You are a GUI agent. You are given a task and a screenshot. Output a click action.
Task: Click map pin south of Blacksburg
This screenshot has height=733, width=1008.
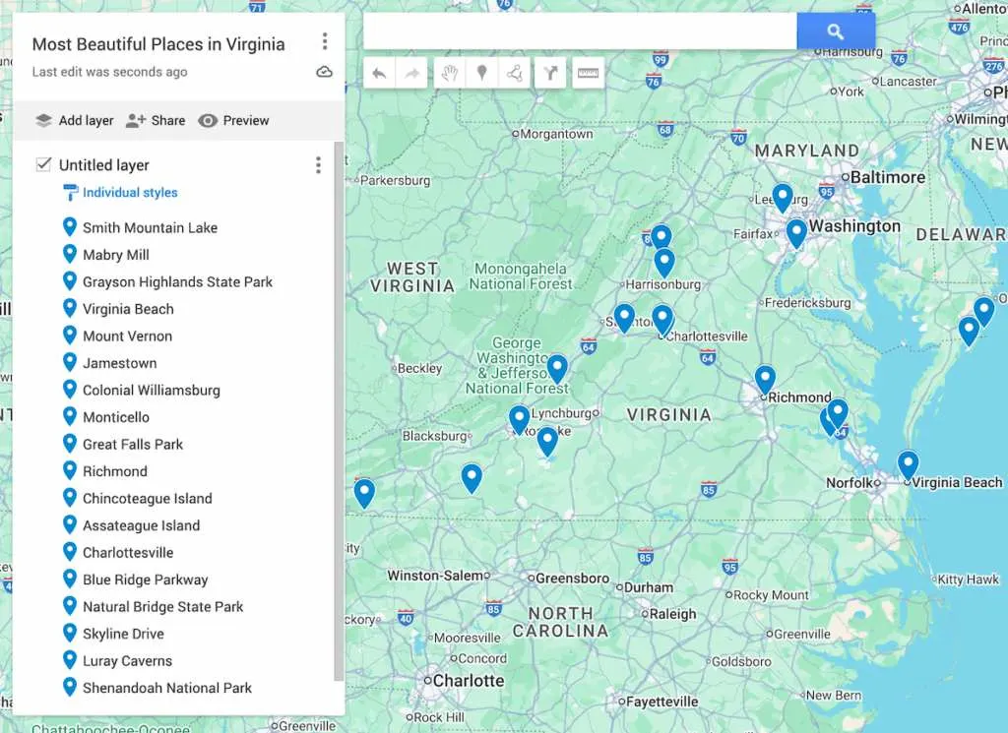(x=472, y=478)
